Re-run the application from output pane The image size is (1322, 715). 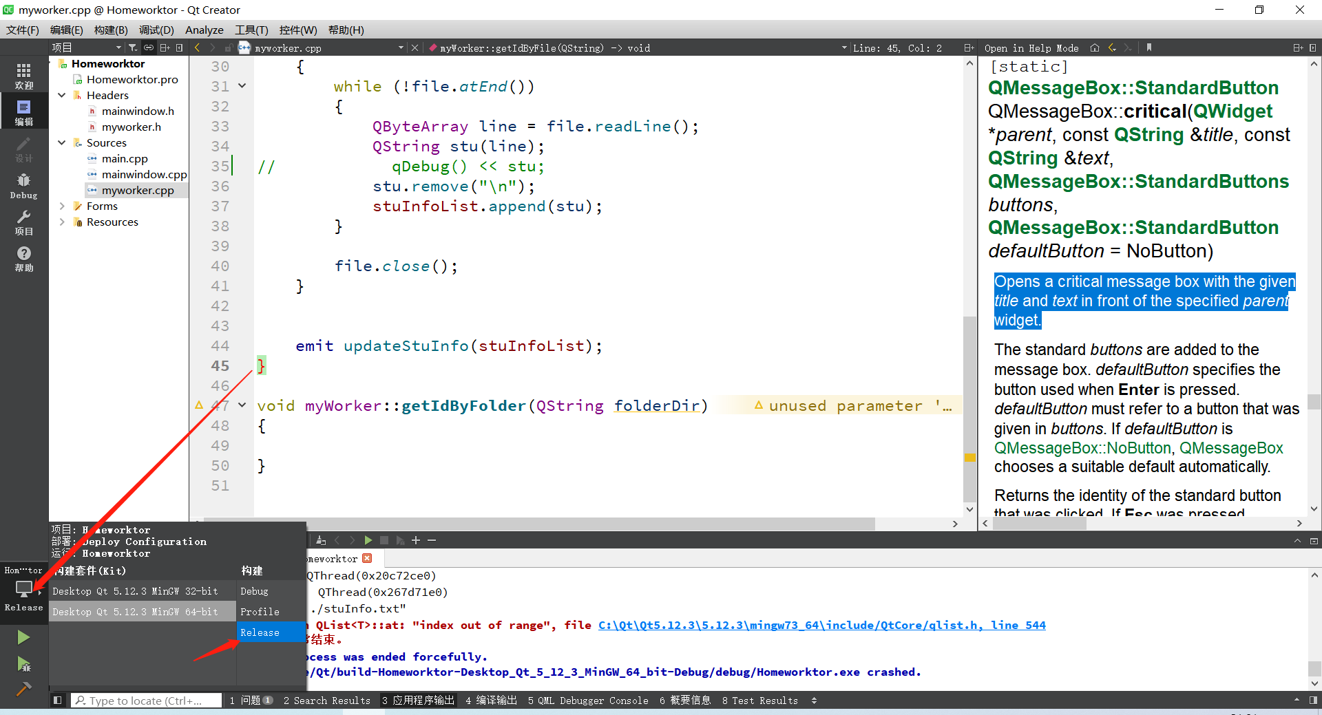[368, 540]
